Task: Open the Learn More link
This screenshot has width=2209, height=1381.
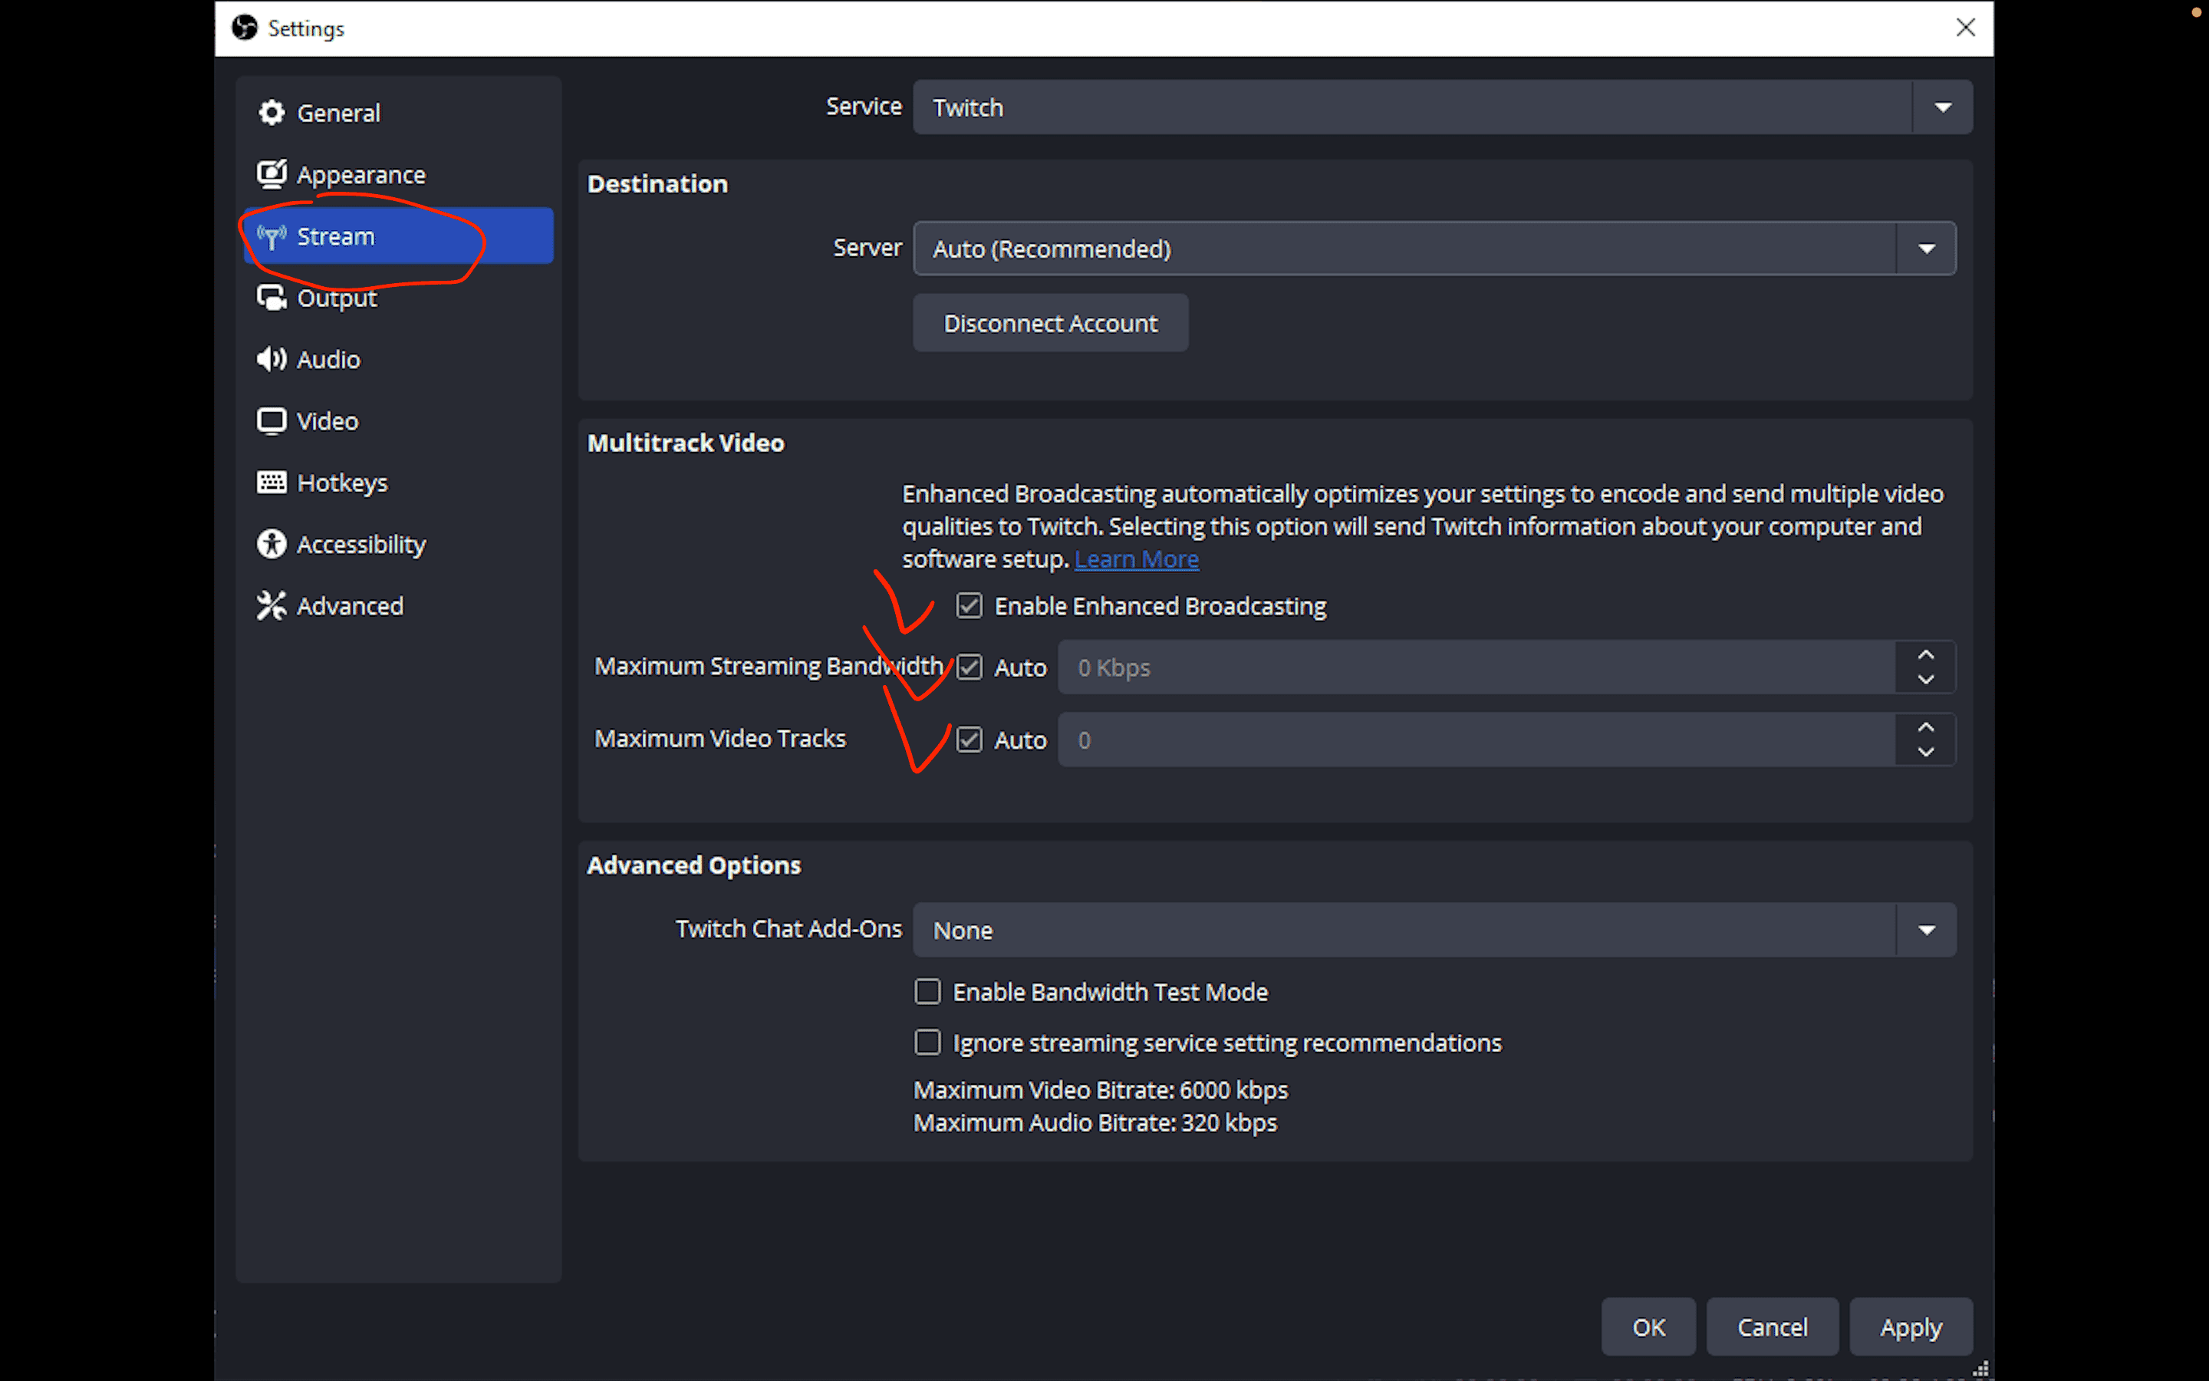Action: point(1137,559)
